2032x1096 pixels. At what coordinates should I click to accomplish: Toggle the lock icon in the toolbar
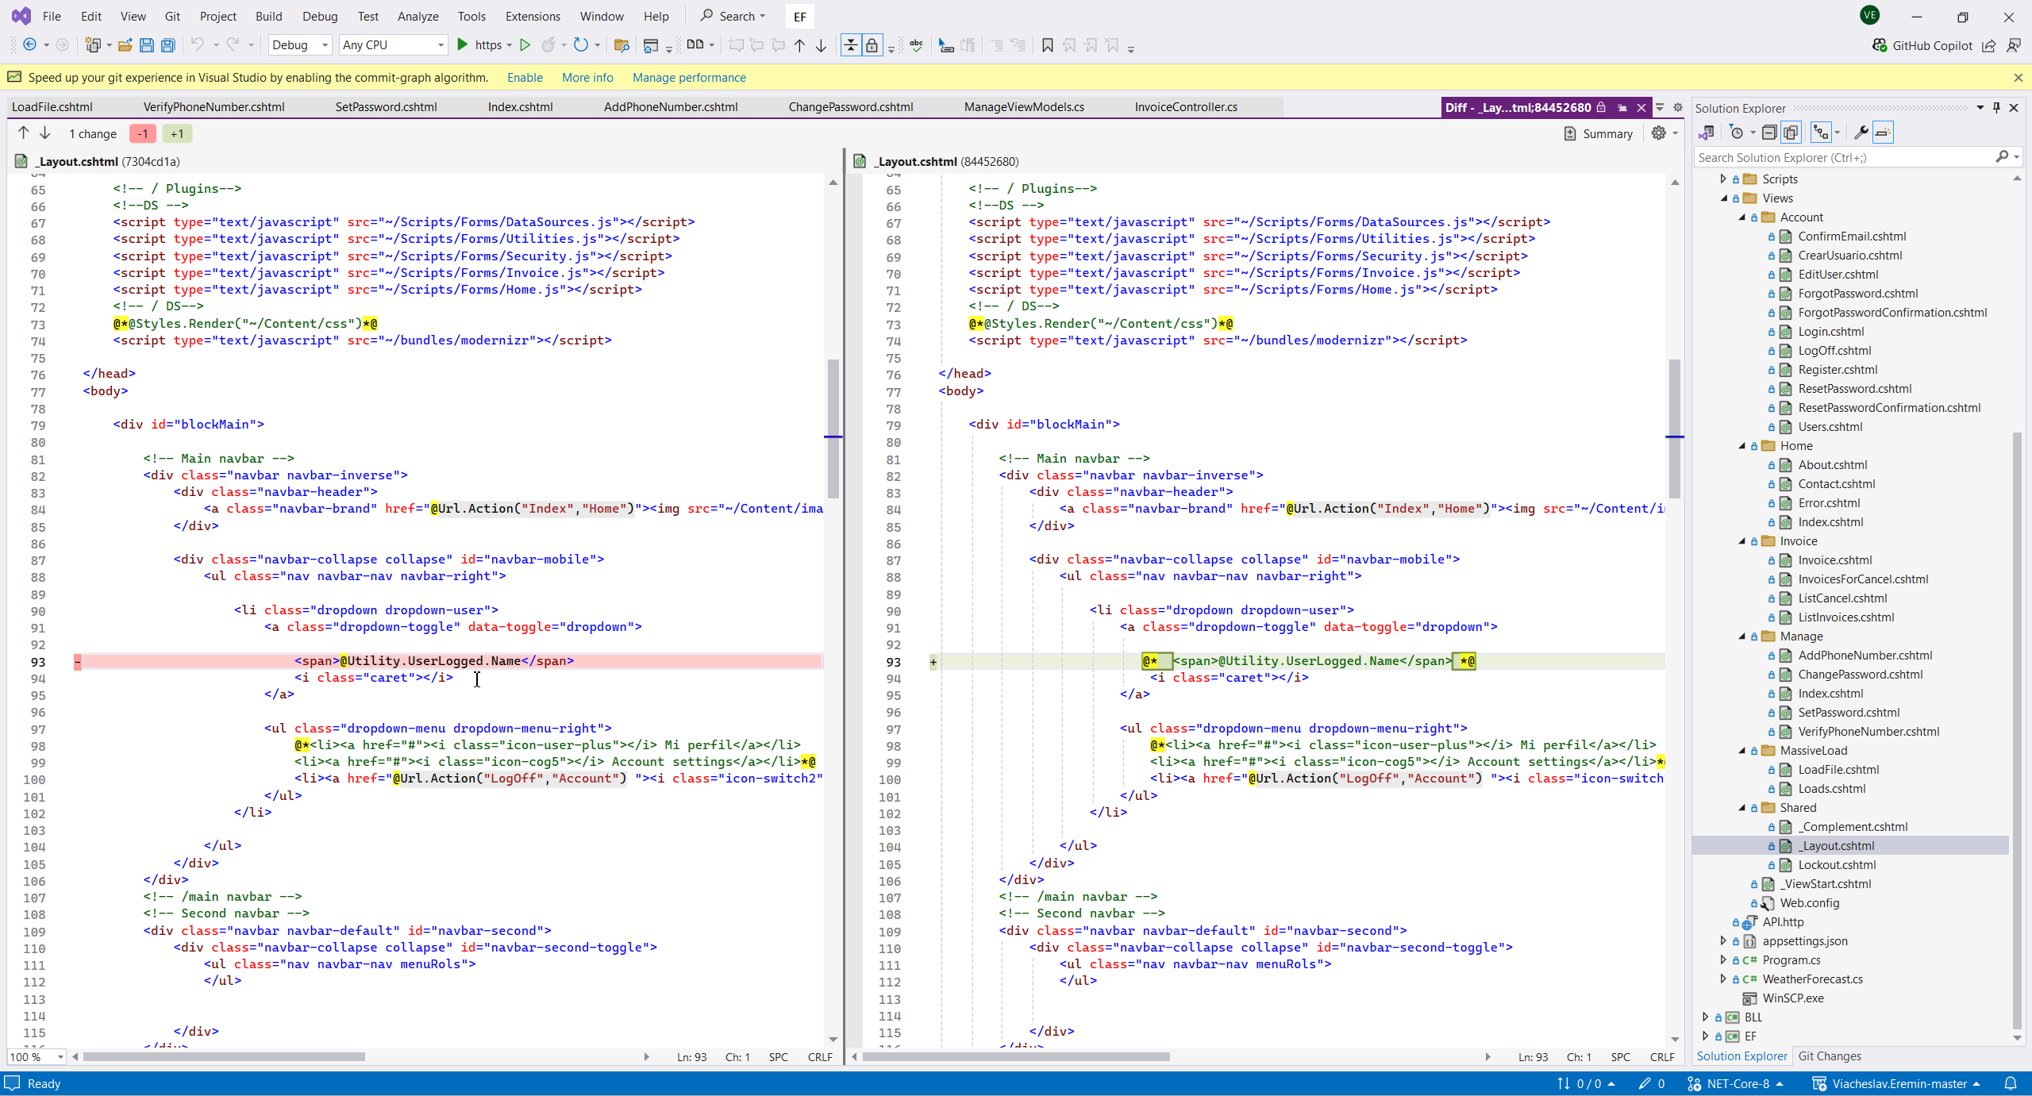pyautogui.click(x=872, y=45)
